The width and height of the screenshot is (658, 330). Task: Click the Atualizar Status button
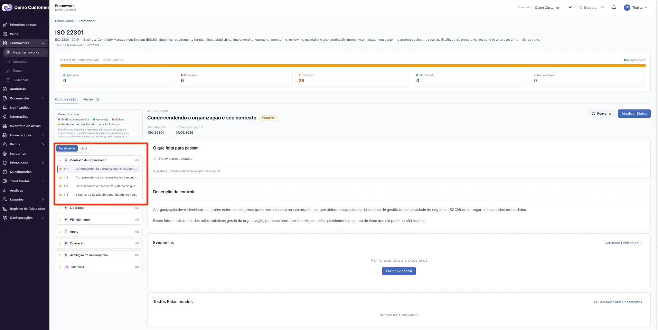pos(634,114)
